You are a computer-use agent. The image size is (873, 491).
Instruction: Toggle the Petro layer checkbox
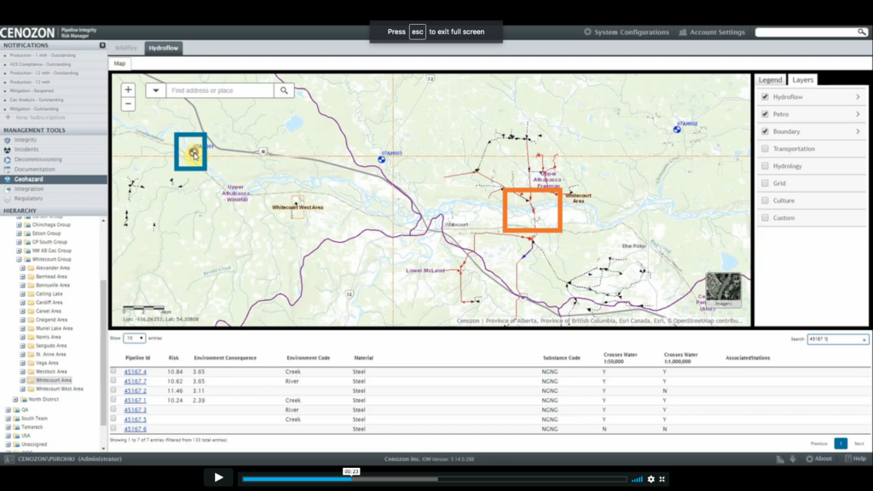[x=765, y=114]
